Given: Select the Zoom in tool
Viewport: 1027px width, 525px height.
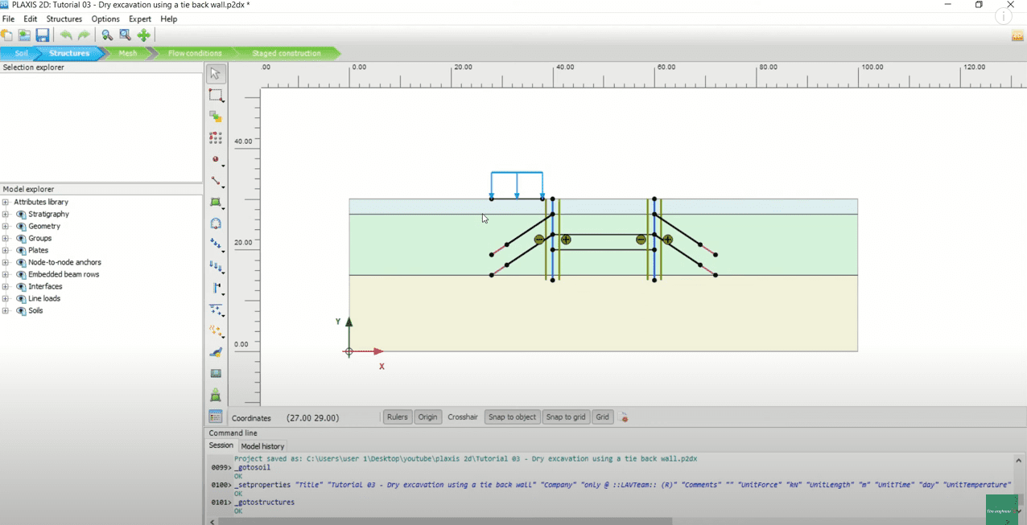Looking at the screenshot, I should (107, 35).
